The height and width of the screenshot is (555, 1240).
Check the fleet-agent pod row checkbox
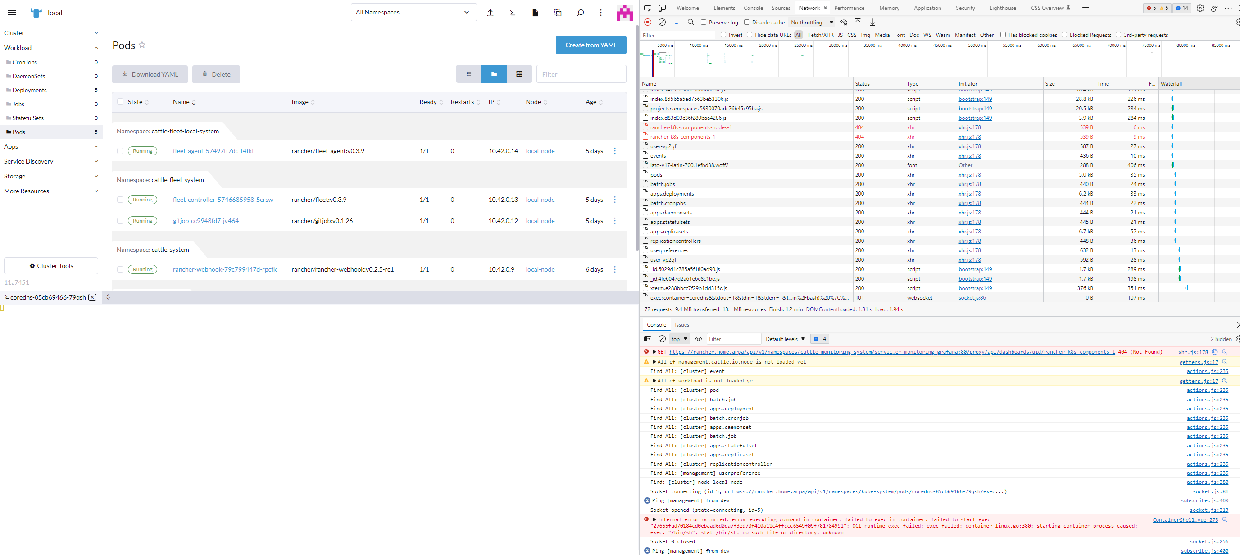tap(120, 150)
